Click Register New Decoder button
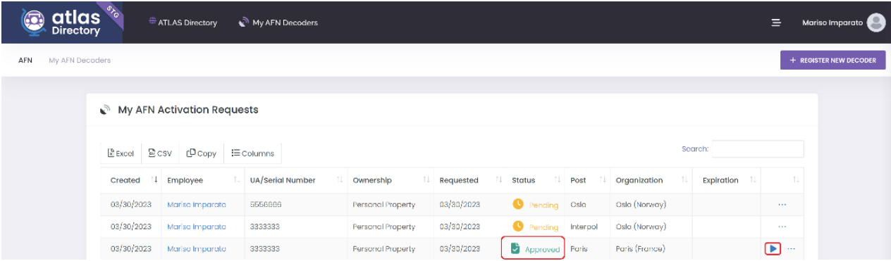Screen dimensions: 891x261 832,61
